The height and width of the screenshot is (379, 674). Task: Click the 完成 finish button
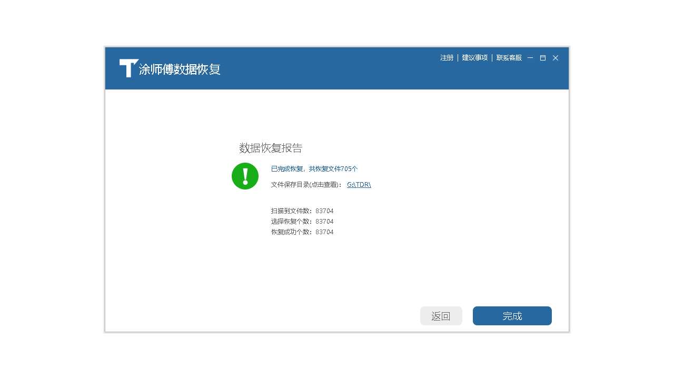[512, 315]
